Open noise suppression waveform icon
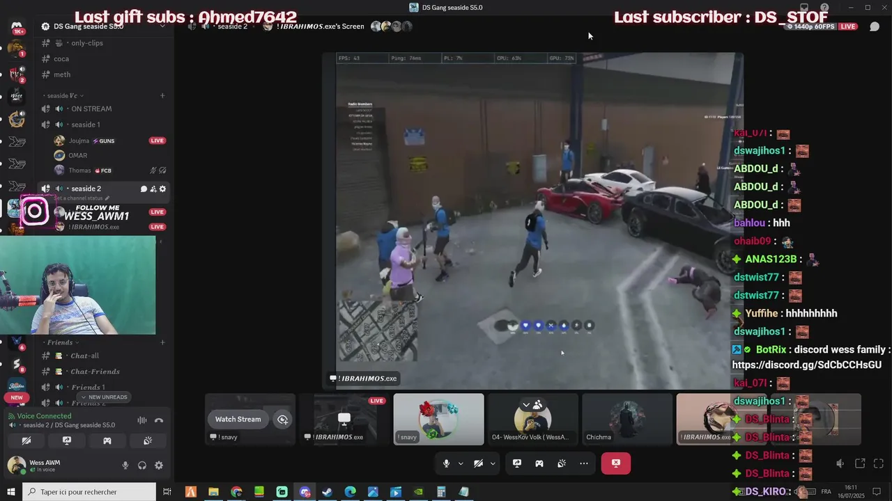 click(x=142, y=420)
